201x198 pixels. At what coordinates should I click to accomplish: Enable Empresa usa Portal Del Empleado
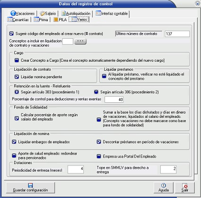(x=99, y=157)
